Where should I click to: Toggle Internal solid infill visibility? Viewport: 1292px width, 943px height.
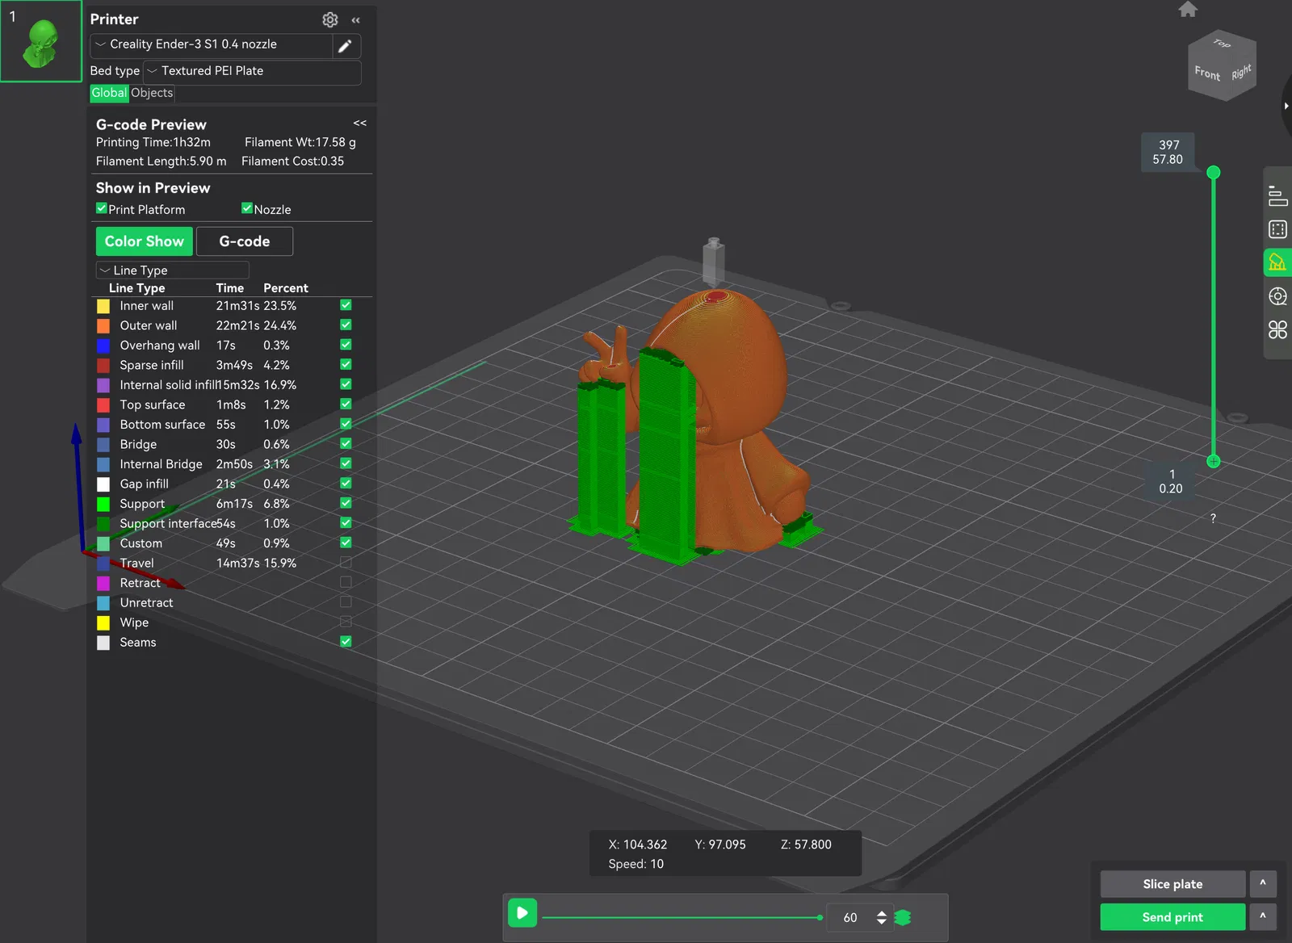[346, 384]
